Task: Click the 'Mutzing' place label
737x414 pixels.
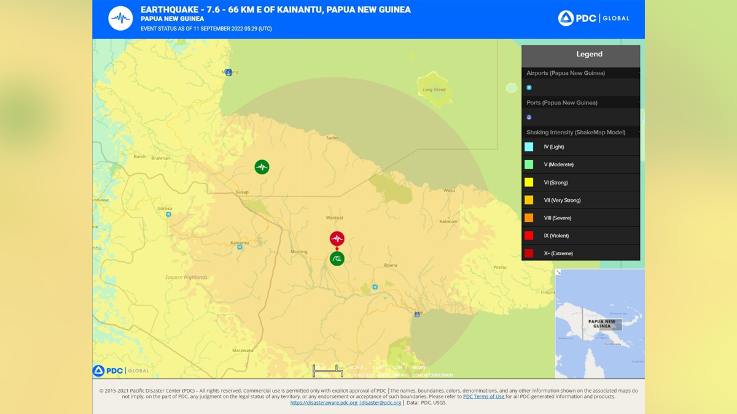Action: point(298,252)
